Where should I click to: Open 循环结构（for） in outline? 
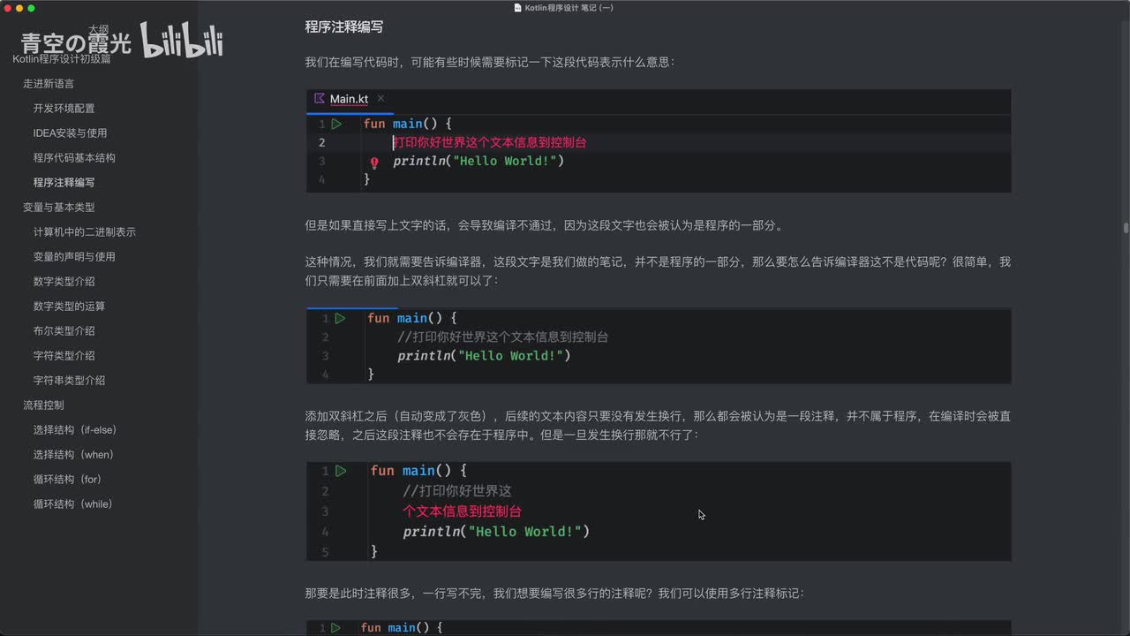(67, 480)
